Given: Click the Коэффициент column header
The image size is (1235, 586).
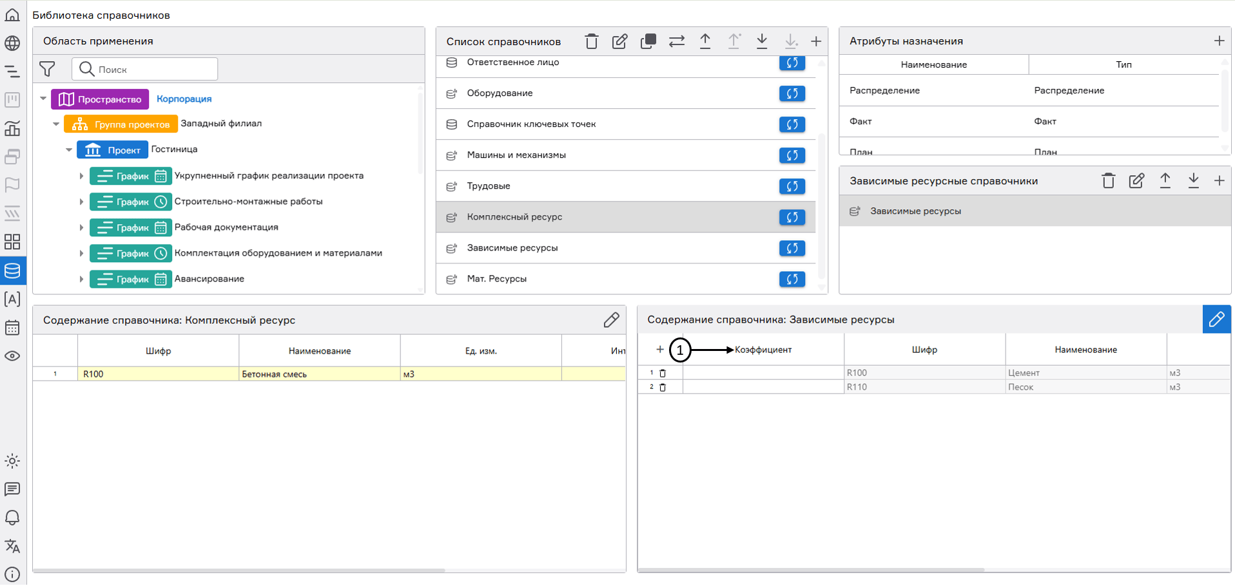Looking at the screenshot, I should tap(763, 350).
